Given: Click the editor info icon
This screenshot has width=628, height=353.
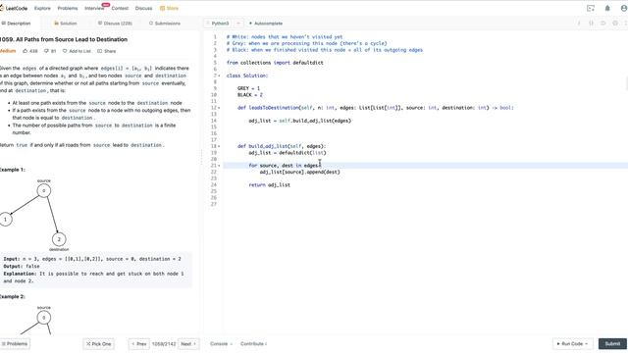Looking at the screenshot, I should [579, 24].
